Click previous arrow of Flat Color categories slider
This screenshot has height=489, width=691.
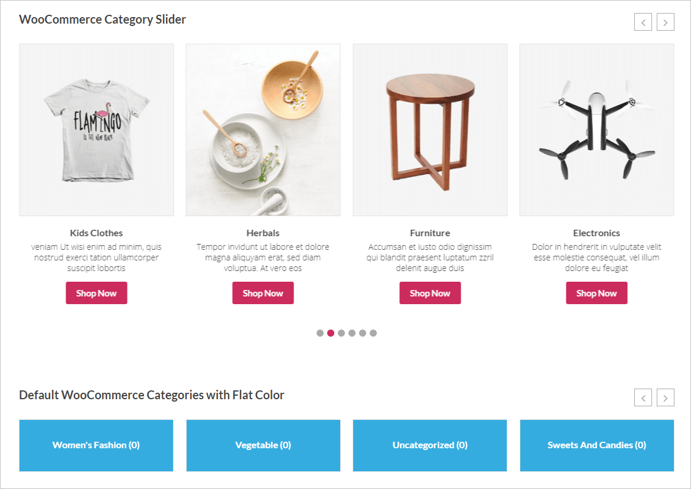point(643,397)
